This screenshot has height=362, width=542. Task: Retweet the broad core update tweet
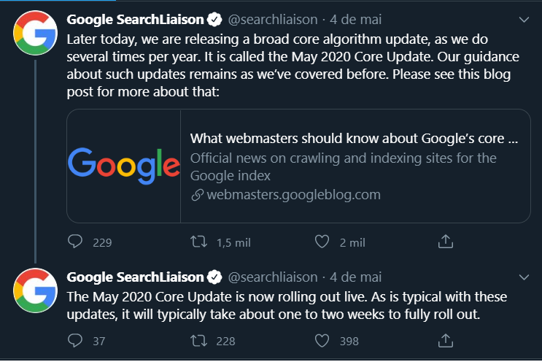[198, 242]
